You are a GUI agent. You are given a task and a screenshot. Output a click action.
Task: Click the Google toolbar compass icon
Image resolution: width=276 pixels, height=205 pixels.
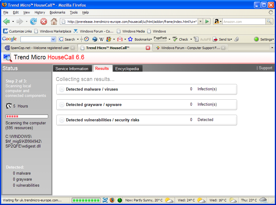[86, 39]
